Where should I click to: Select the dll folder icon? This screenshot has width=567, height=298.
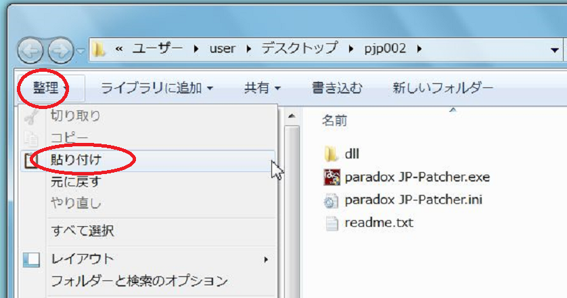(x=331, y=154)
